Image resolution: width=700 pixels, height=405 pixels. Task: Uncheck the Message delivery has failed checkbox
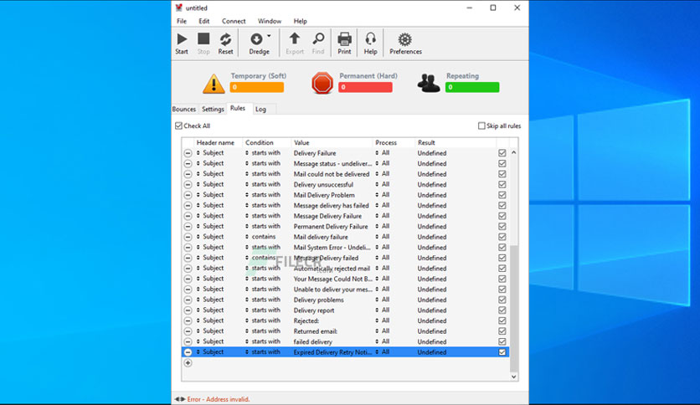click(502, 205)
